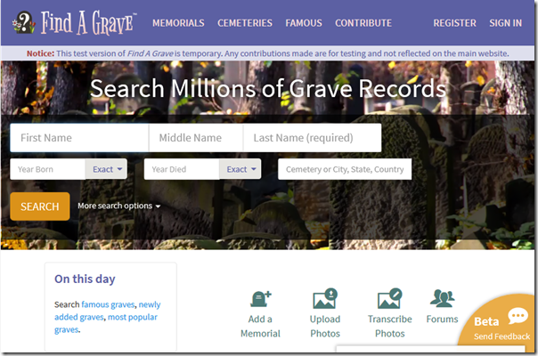Open the newly added graves link
Viewport: 538px width, 356px height.
tap(108, 311)
